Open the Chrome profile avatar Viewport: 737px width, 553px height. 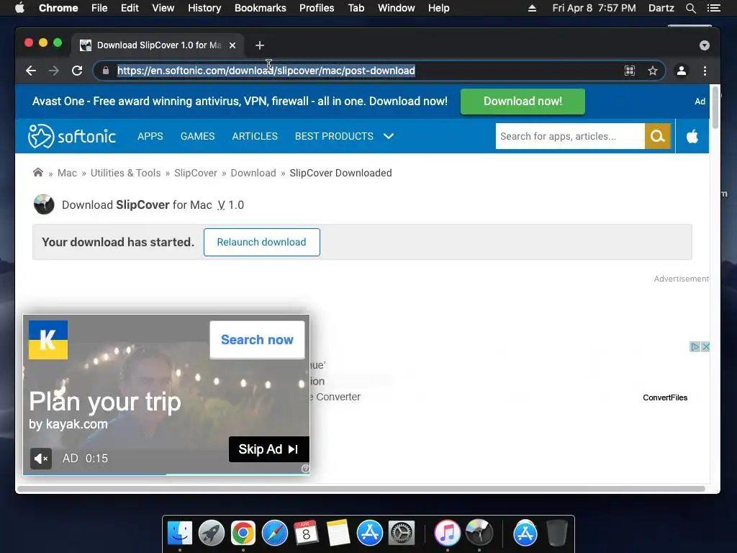681,71
